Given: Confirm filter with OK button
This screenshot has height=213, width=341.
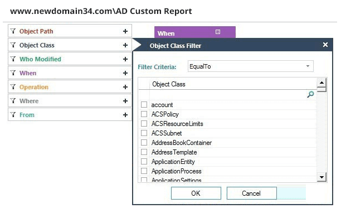Looking at the screenshot, I should pyautogui.click(x=196, y=193).
